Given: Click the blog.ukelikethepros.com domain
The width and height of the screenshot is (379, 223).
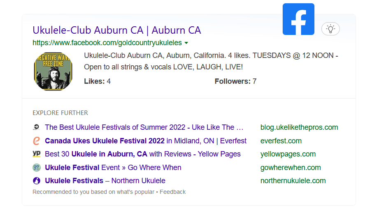Looking at the screenshot, I should point(299,127).
